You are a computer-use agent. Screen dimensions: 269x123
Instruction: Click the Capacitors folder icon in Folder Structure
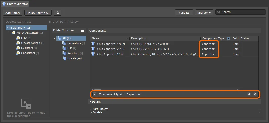[64, 43]
